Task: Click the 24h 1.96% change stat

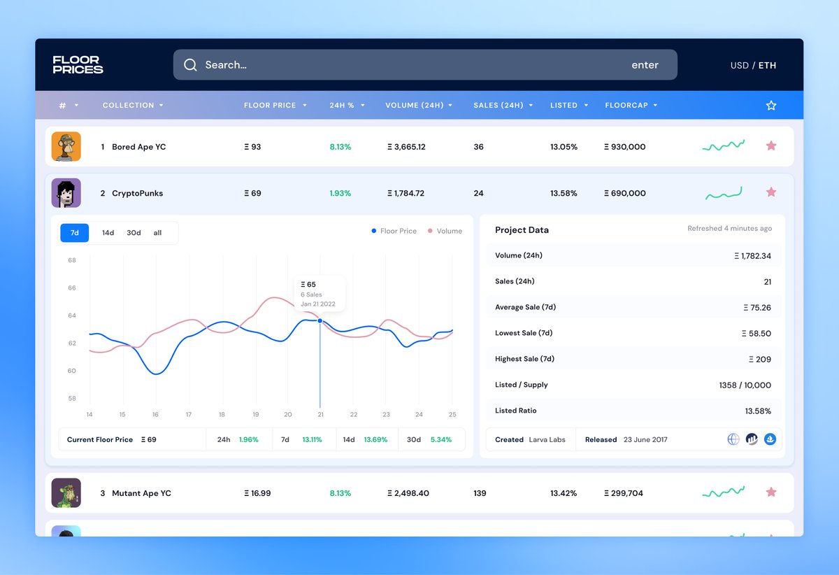Action: (x=238, y=440)
